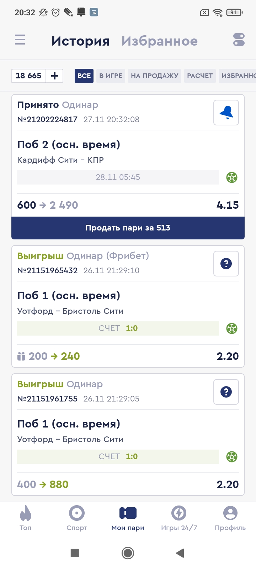The height and width of the screenshot is (570, 256).
Task: Open Спорт section in bottom bar
Action: pos(77,518)
